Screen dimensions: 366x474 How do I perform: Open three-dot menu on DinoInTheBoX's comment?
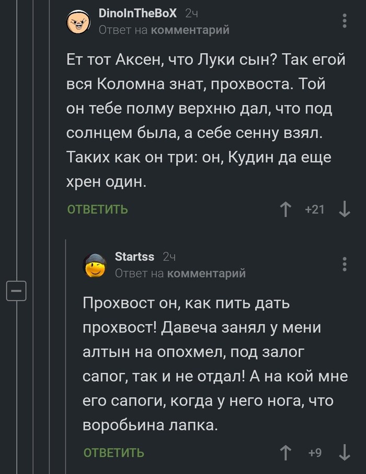pyautogui.click(x=344, y=21)
